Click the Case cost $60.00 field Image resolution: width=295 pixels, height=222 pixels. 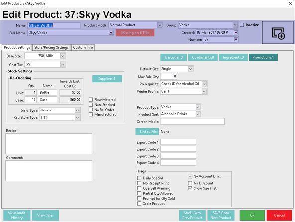(70, 100)
